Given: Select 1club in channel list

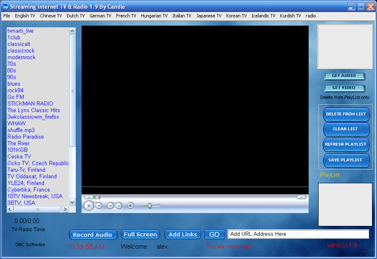Looking at the screenshot, I should (14, 38).
